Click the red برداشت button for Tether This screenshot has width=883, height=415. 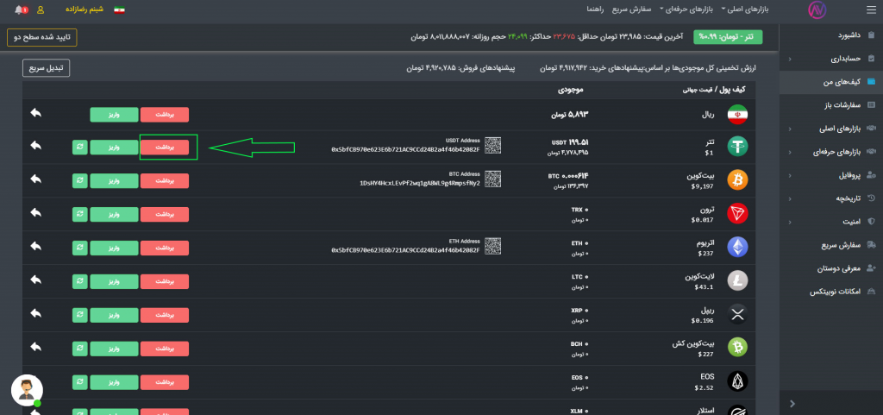(164, 147)
